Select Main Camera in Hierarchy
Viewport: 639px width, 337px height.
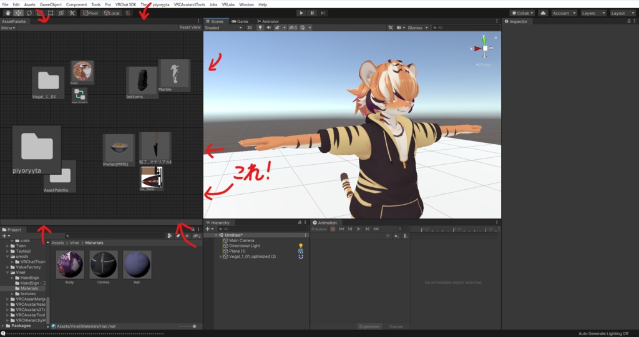tap(241, 240)
